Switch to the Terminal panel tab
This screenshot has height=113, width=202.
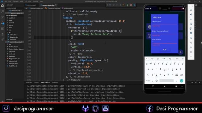point(55,83)
